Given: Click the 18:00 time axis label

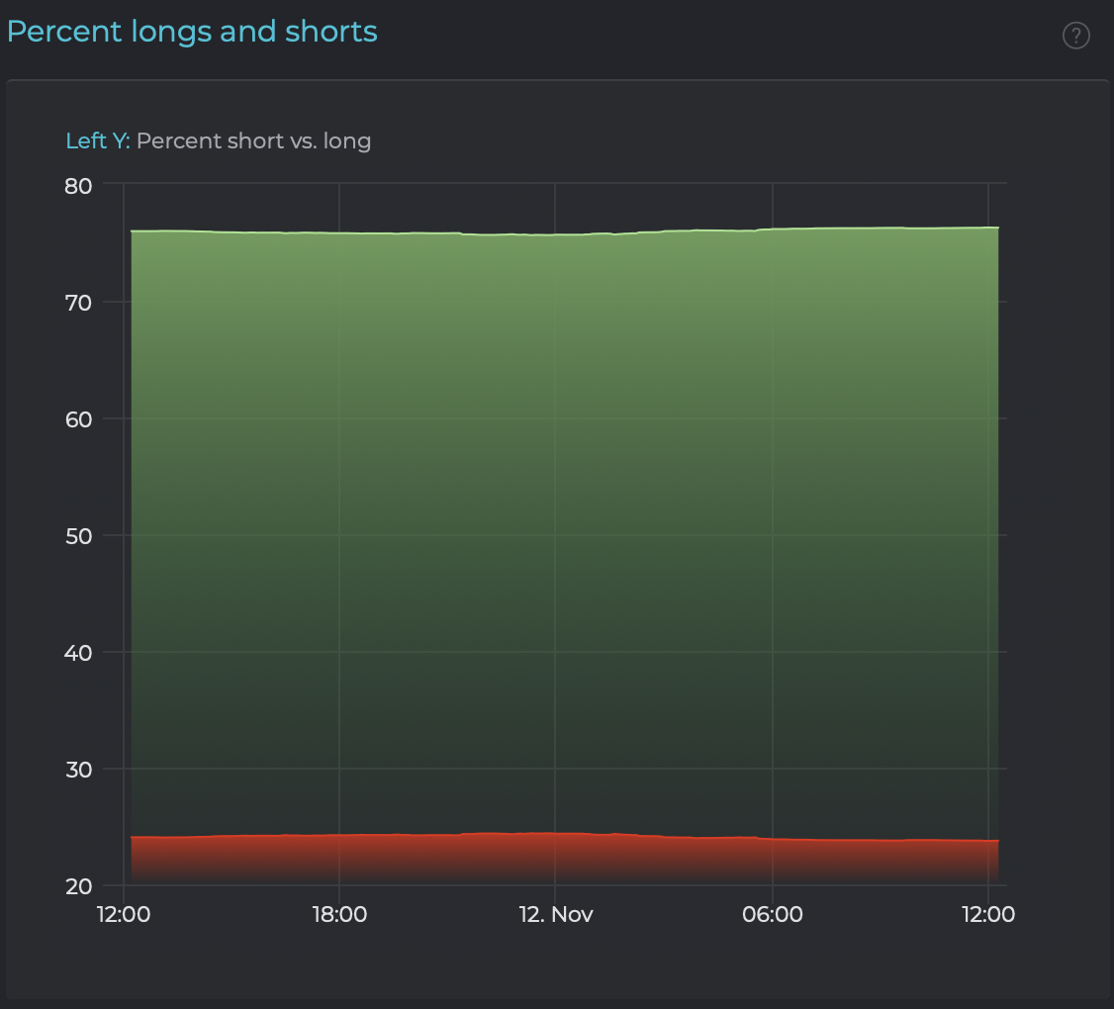Looking at the screenshot, I should [x=338, y=914].
